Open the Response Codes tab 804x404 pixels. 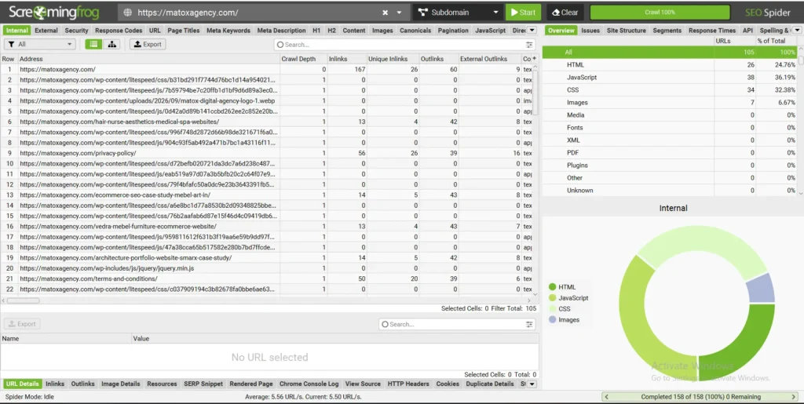click(119, 31)
